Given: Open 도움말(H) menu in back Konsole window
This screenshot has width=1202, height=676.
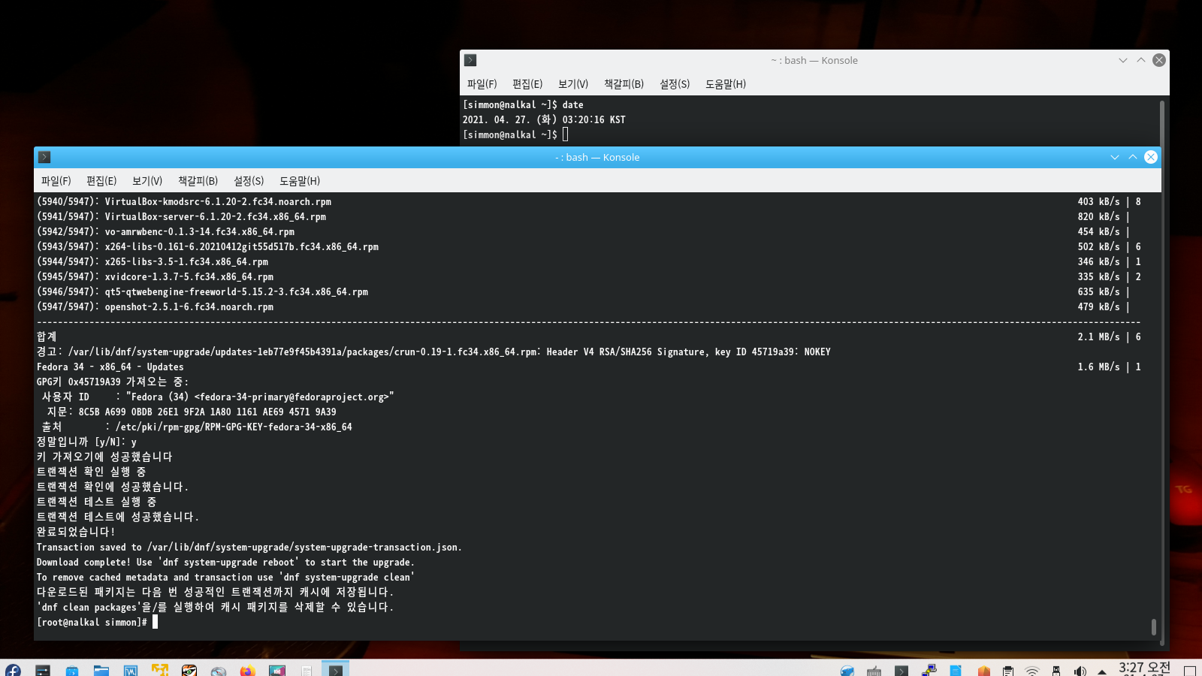Looking at the screenshot, I should (726, 84).
